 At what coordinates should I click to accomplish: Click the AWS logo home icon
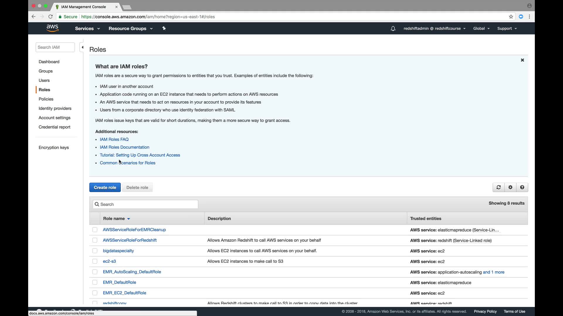coord(52,28)
